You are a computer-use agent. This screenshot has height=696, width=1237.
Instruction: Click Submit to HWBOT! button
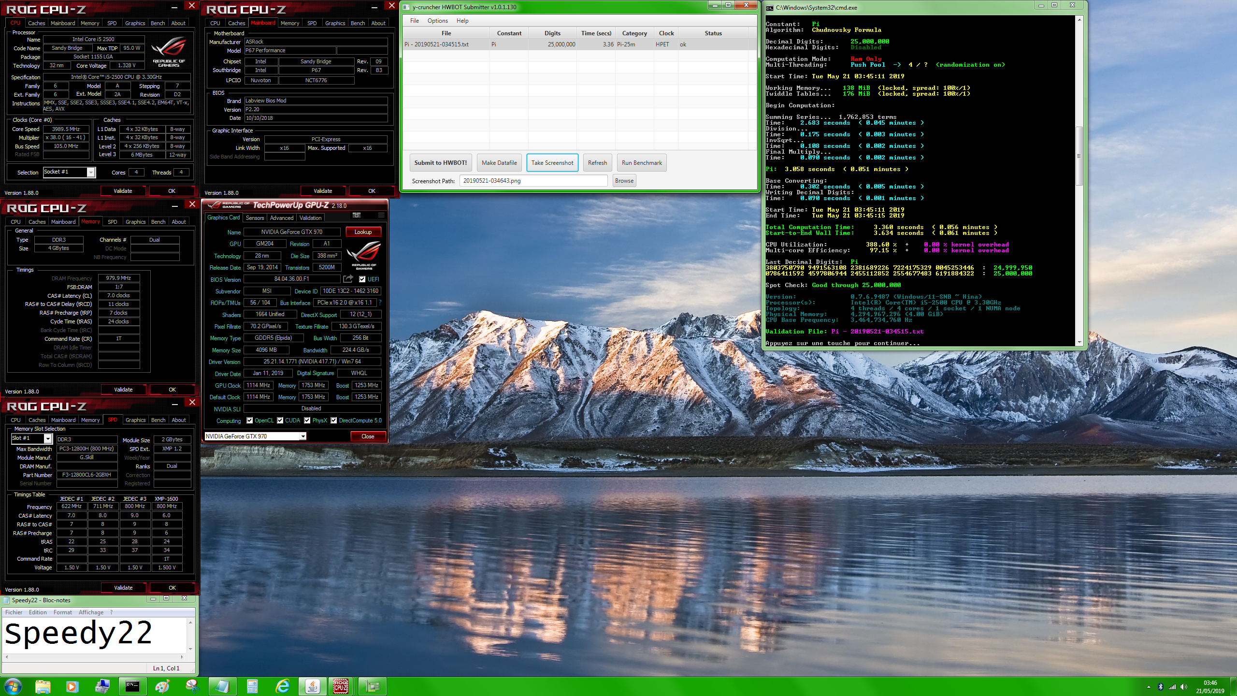(441, 163)
